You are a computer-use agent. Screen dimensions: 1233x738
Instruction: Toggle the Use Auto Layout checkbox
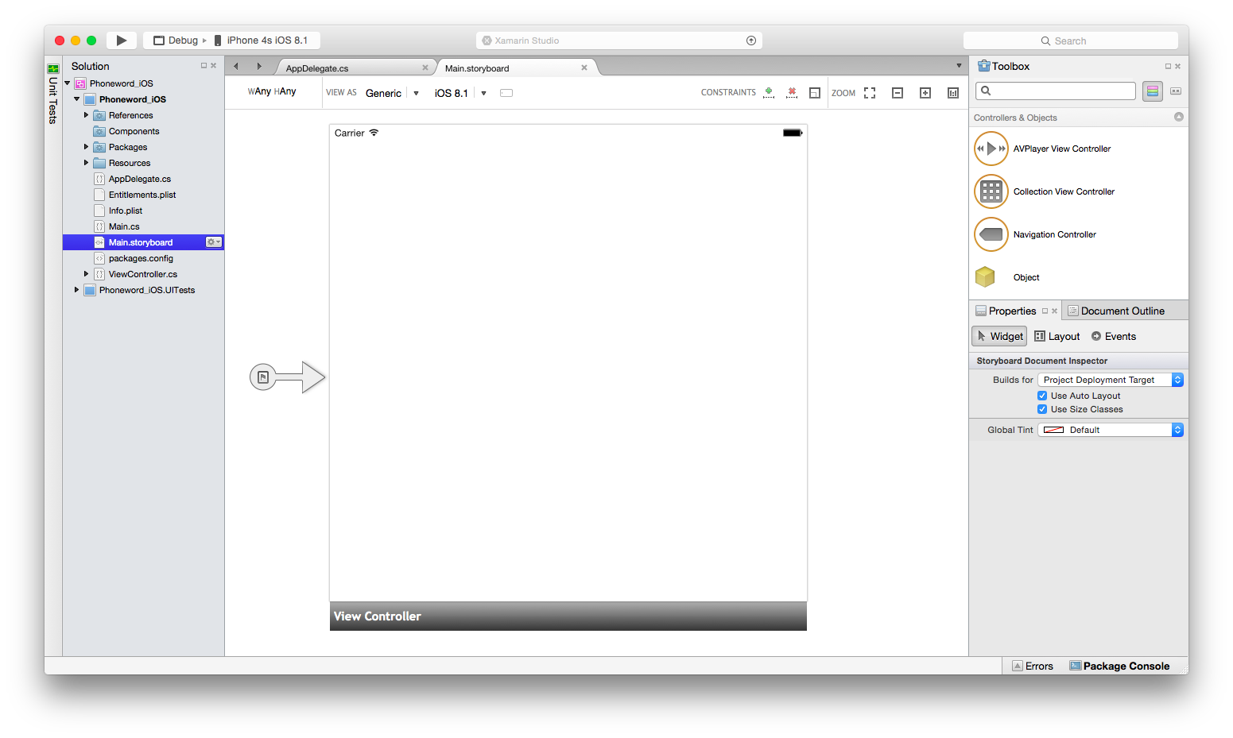(x=1042, y=396)
